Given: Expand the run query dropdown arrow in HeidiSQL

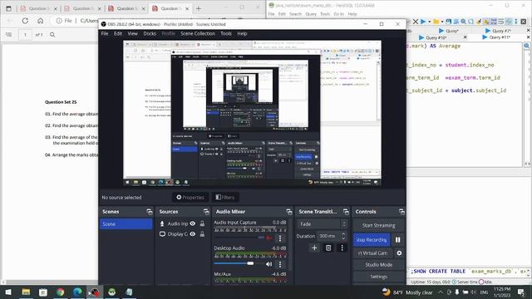Looking at the screenshot, I should point(429,22).
